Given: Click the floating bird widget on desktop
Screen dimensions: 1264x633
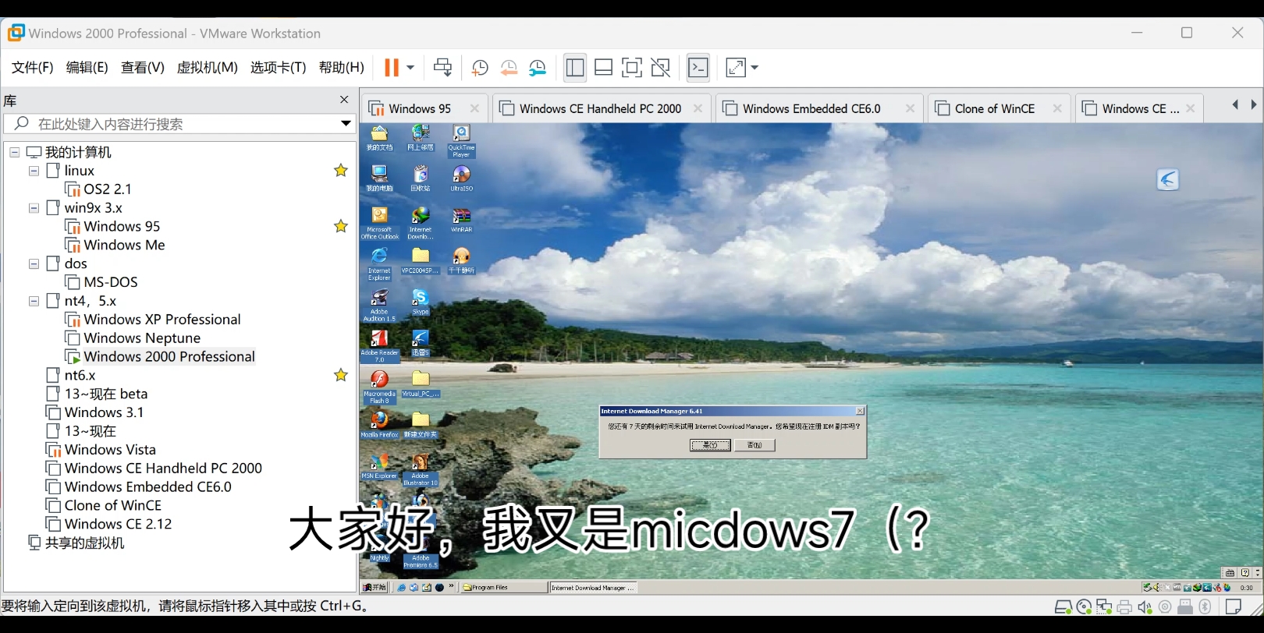Looking at the screenshot, I should click(1168, 180).
